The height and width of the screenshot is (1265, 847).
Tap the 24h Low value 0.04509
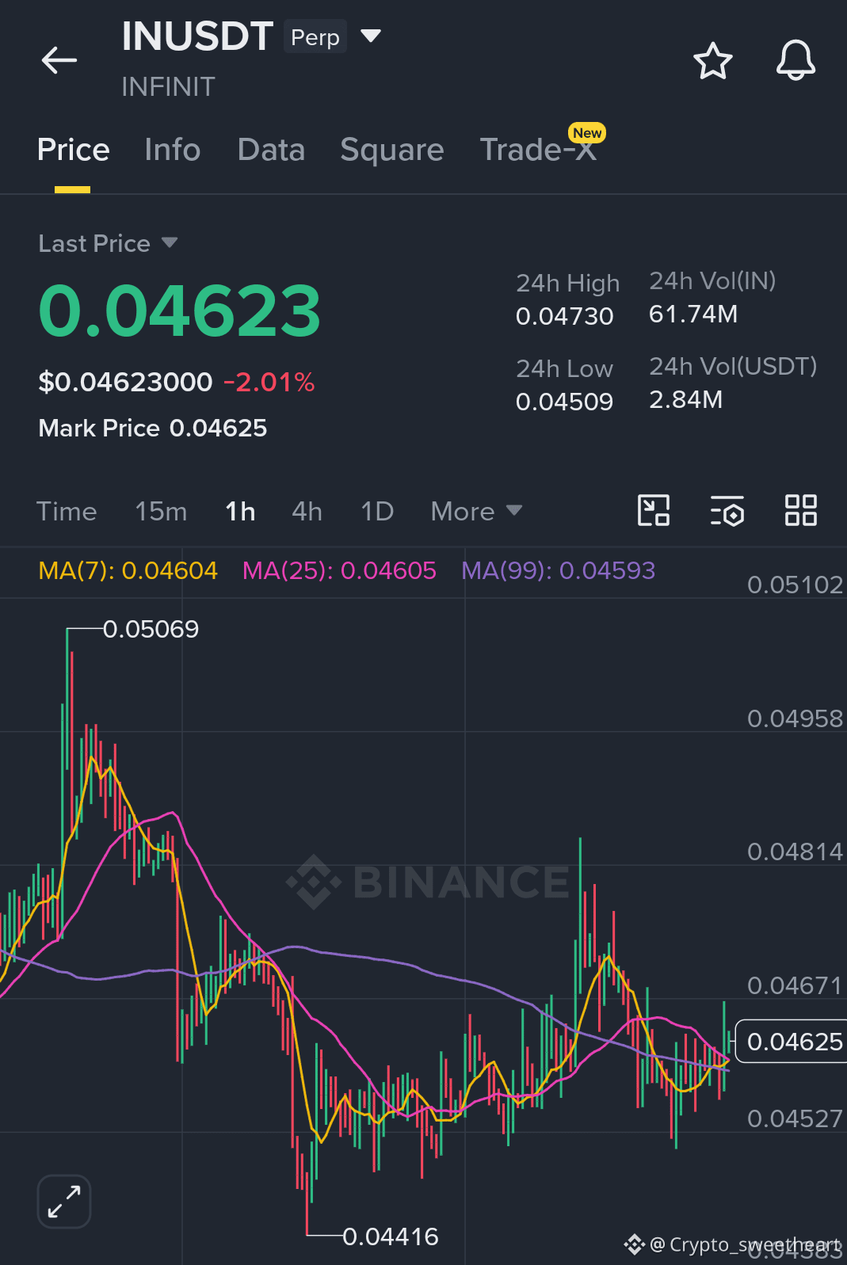pyautogui.click(x=564, y=402)
